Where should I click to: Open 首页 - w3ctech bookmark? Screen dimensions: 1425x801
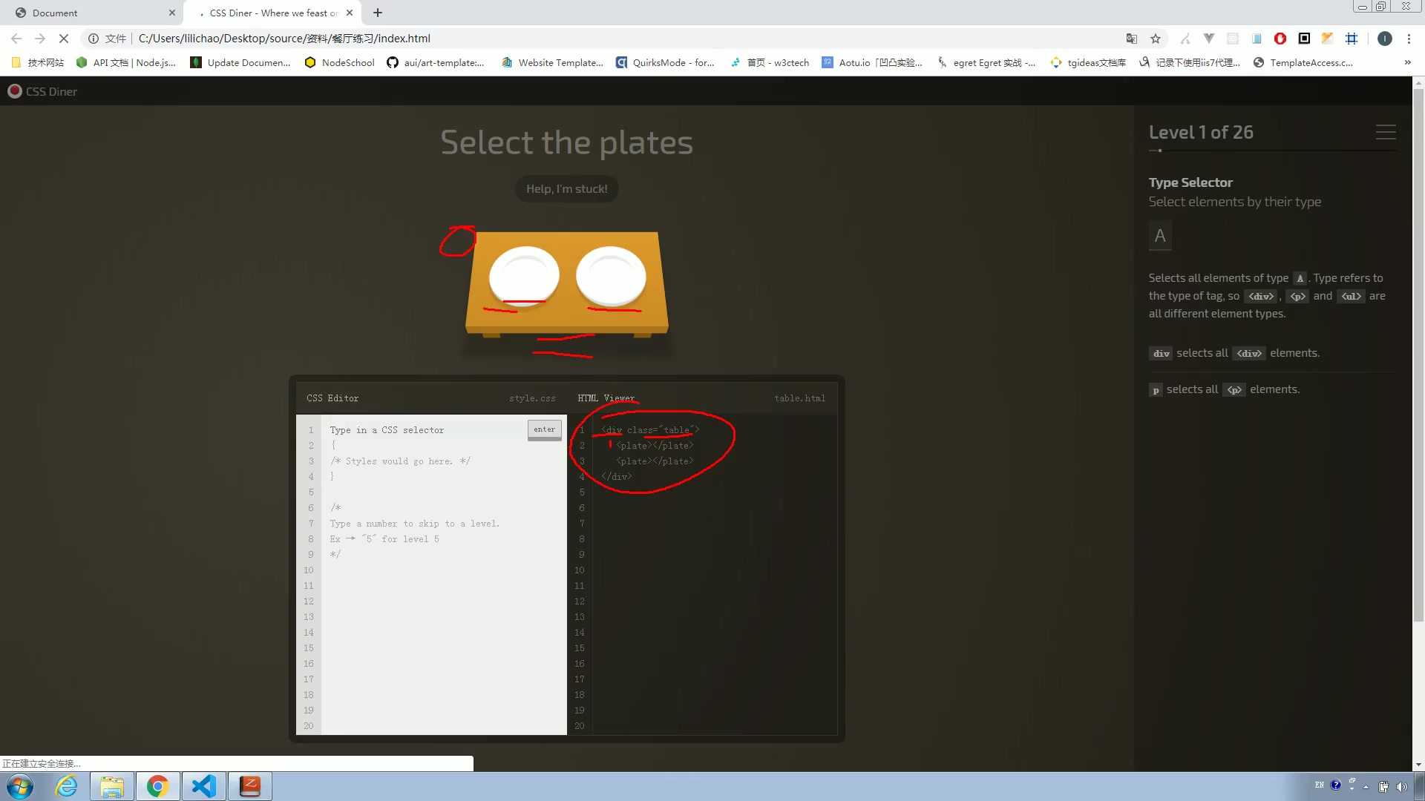[770, 62]
